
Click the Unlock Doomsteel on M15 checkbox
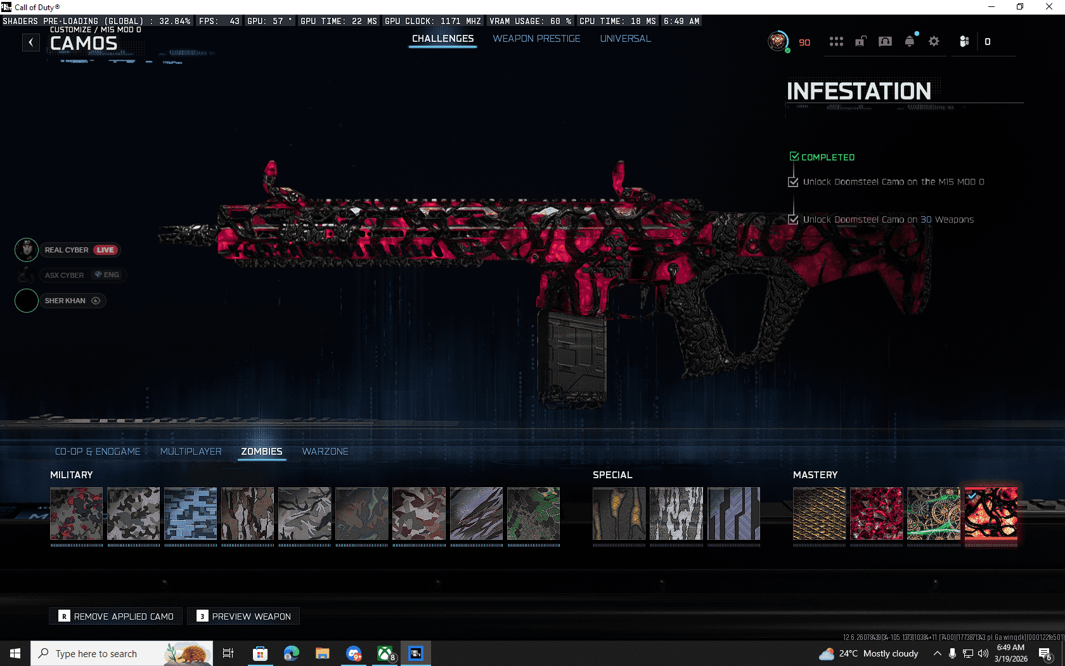tap(793, 182)
